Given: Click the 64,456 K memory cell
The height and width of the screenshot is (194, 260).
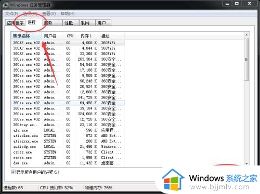Looking at the screenshot, I should pyautogui.click(x=88, y=103).
